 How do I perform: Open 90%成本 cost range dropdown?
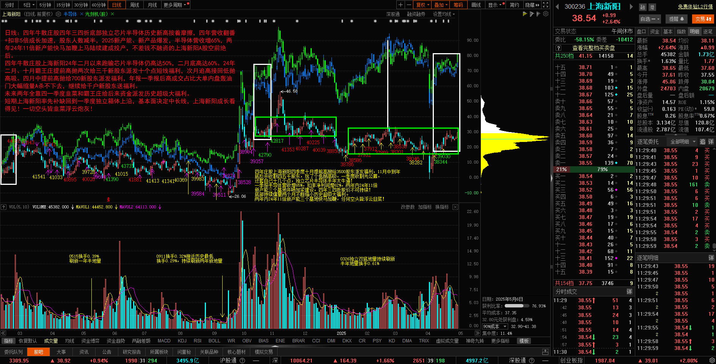495,326
